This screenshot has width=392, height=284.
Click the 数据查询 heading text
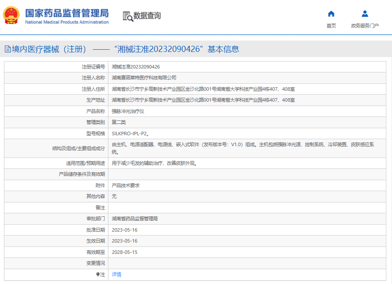pos(147,16)
